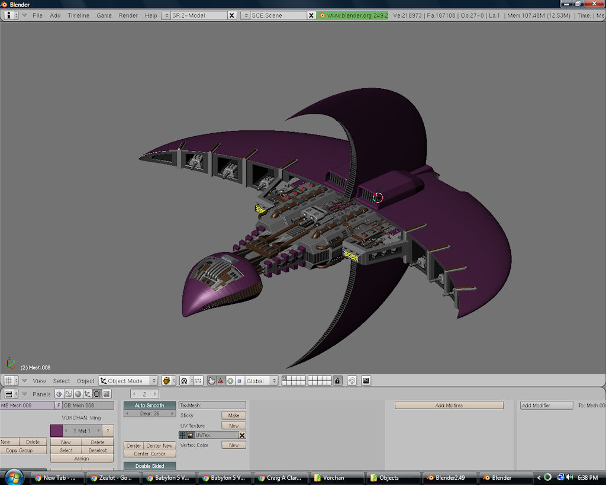Click the ME:Mesh.008 name field
This screenshot has height=485, width=606.
(x=27, y=405)
